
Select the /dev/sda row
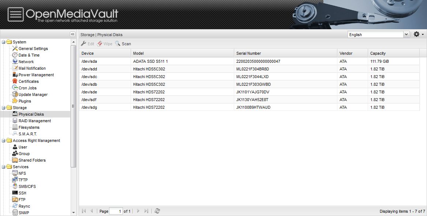(249, 61)
